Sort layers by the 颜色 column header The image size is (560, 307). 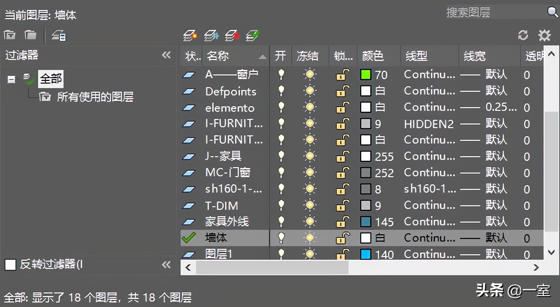pyautogui.click(x=373, y=55)
